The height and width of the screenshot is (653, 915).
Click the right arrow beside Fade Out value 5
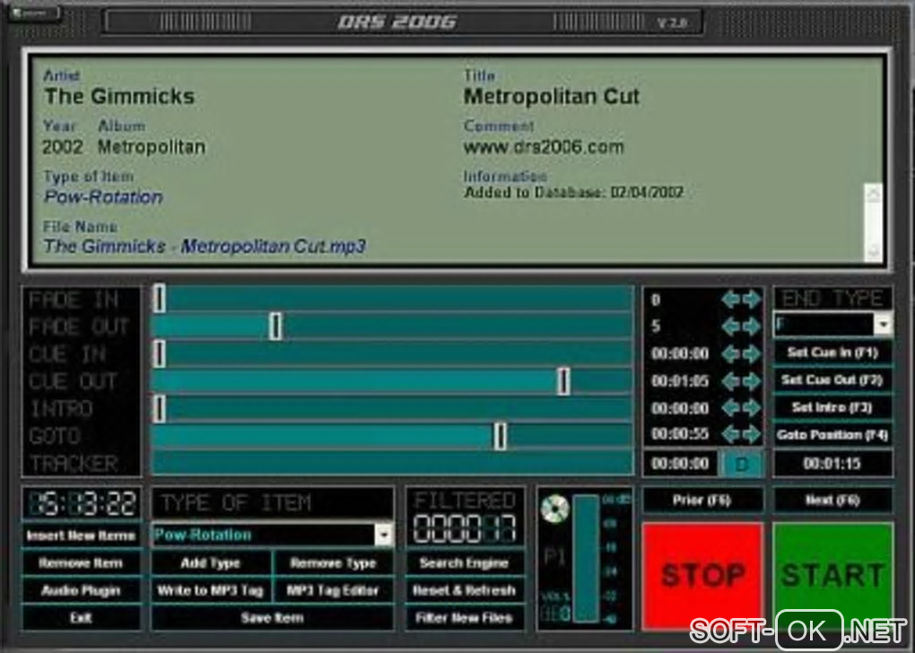[x=753, y=326]
